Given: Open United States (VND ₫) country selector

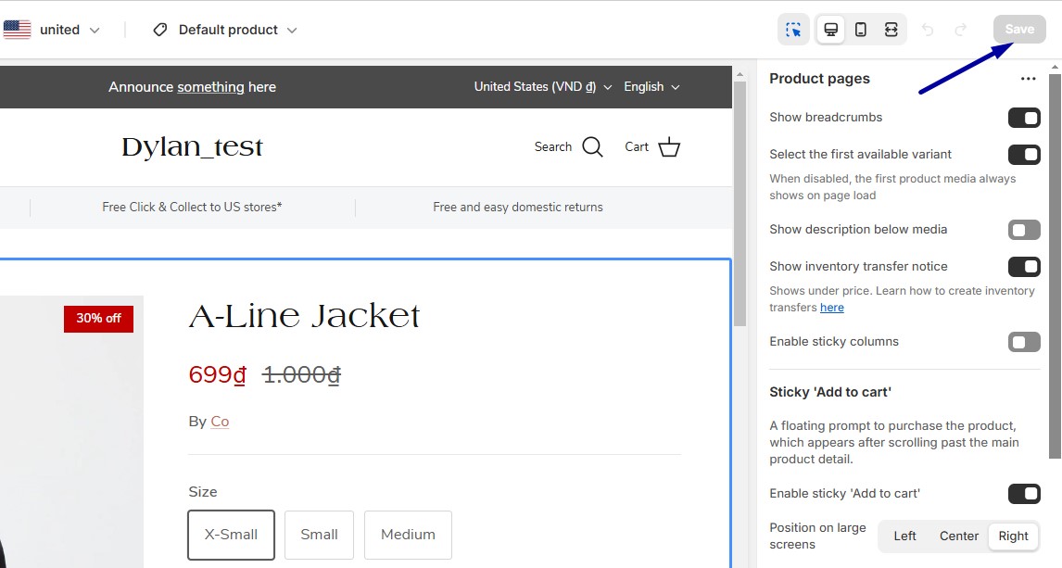Looking at the screenshot, I should [542, 87].
